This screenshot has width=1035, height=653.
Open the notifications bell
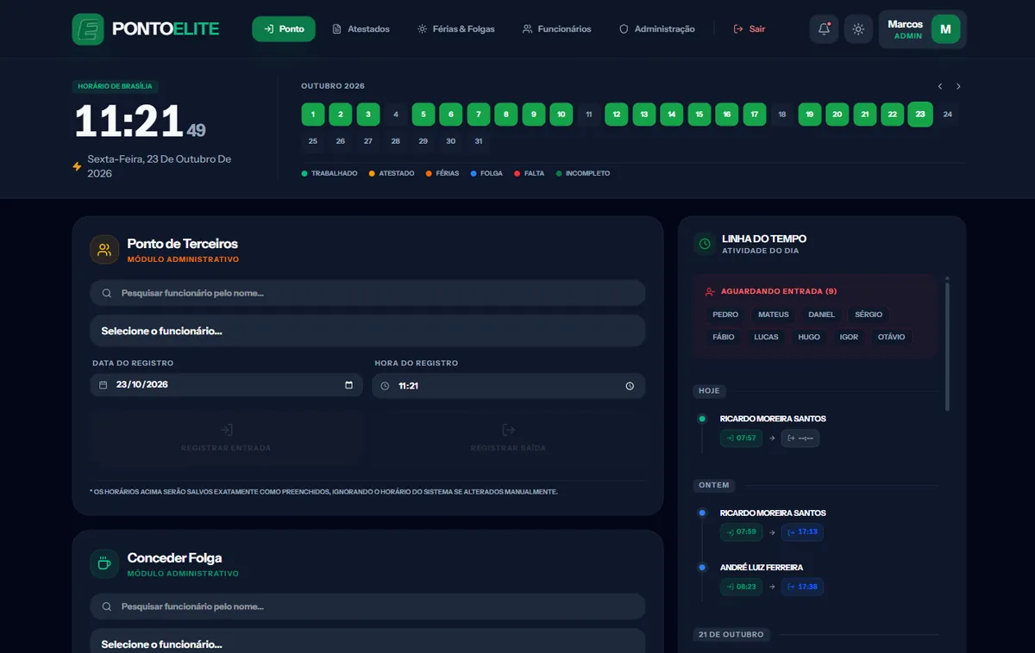point(824,29)
